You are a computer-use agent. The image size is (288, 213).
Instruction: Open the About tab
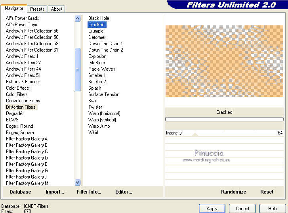[57, 9]
